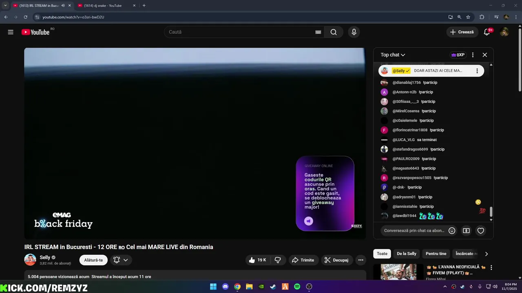This screenshot has width=522, height=293.
Task: Open Spotify from taskbar
Action: tap(297, 287)
